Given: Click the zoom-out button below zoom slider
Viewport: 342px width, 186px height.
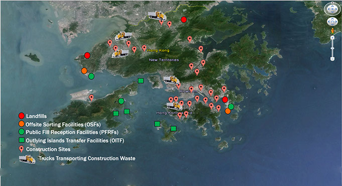Looking at the screenshot, I should point(332,59).
